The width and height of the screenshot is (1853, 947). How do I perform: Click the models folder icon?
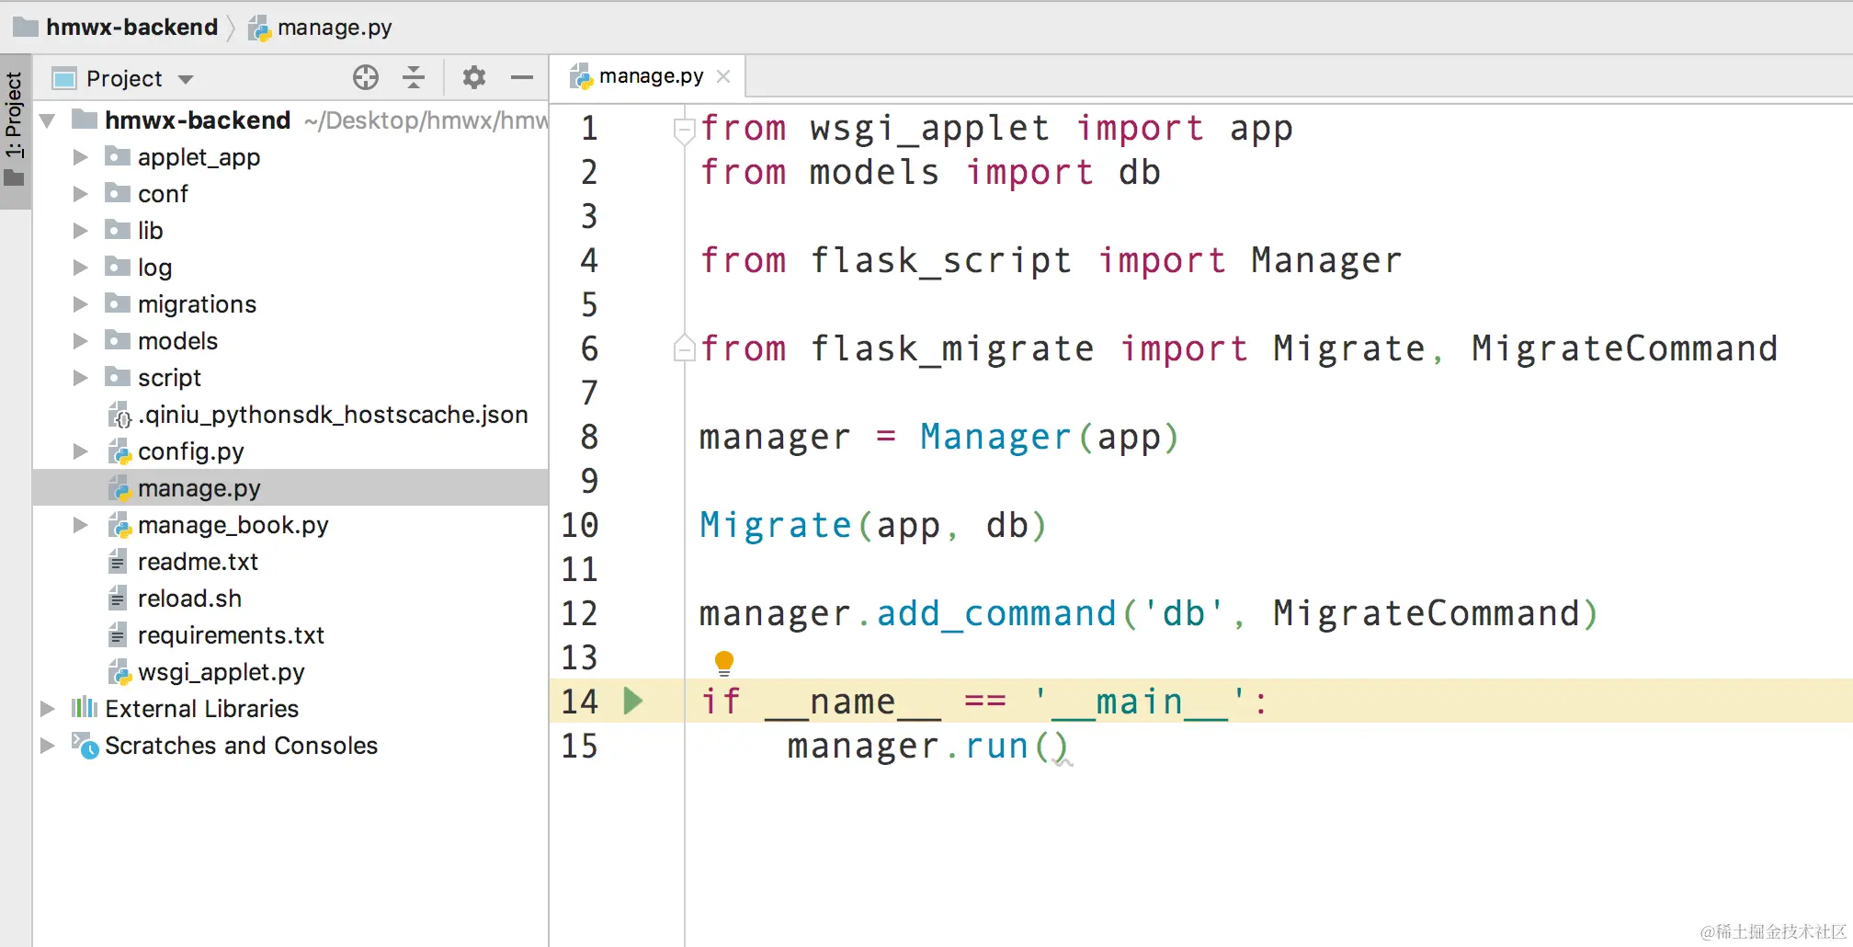pos(118,341)
